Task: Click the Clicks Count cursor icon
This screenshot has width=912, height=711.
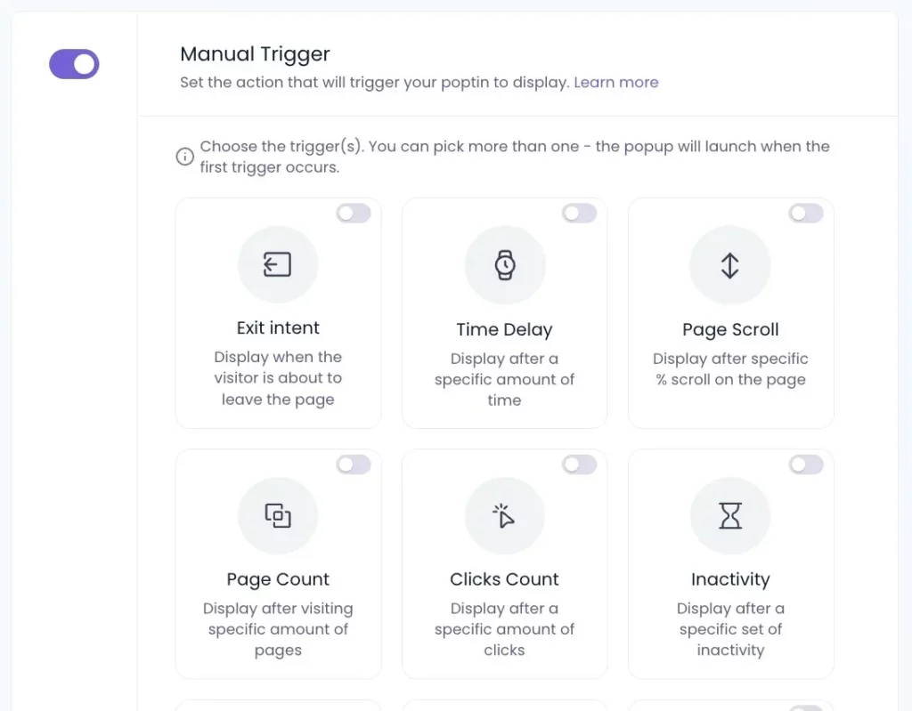Action: 504,515
